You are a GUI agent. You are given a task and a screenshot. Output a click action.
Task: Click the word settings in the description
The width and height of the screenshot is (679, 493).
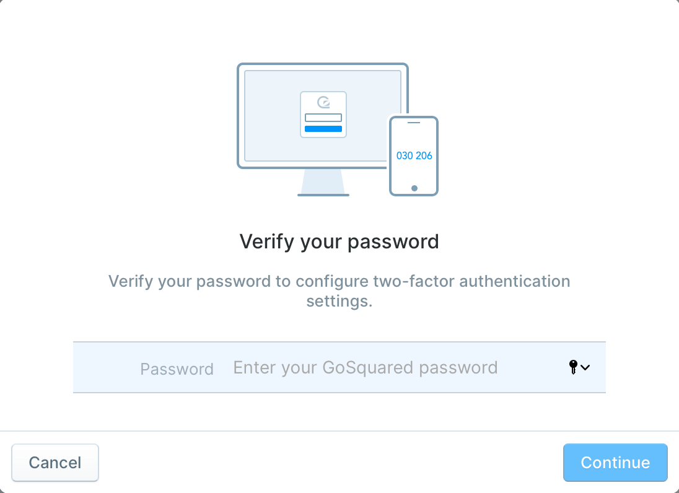pyautogui.click(x=339, y=301)
